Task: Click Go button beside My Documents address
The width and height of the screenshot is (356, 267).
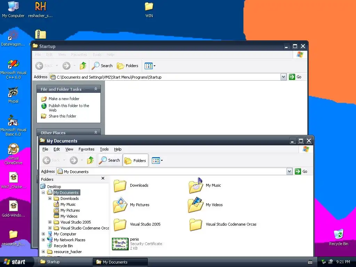Action: (301, 171)
